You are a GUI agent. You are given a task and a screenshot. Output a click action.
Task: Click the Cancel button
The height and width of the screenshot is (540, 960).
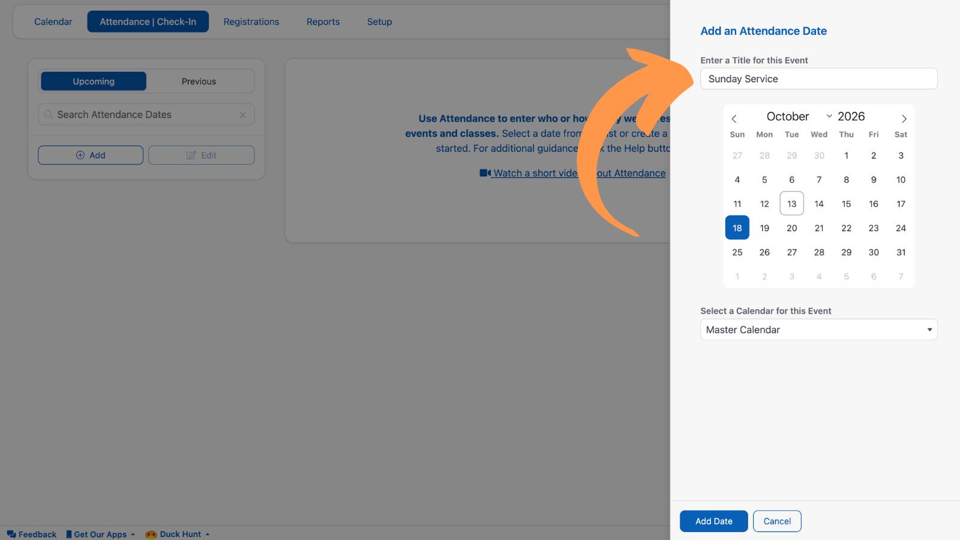coord(777,521)
